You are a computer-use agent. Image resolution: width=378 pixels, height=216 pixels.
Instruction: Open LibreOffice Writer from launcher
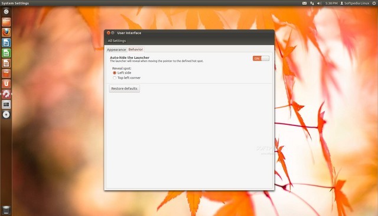click(6, 42)
